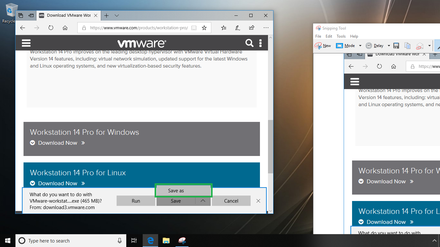
Task: Open Edge Settings and more ellipsis
Action: pyautogui.click(x=266, y=28)
